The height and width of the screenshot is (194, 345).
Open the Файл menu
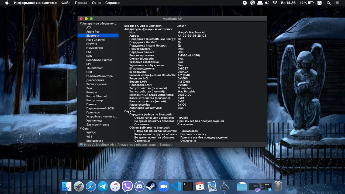pos(66,3)
